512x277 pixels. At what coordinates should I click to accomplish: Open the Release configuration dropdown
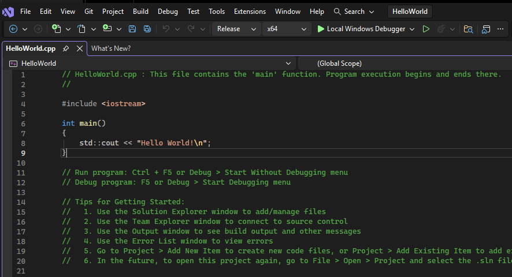pyautogui.click(x=236, y=29)
